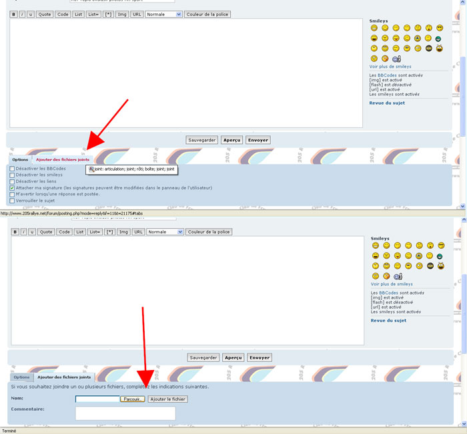467x434 pixels.
Task: Insert first smiley in the lower Smileys panel
Action: (x=376, y=245)
